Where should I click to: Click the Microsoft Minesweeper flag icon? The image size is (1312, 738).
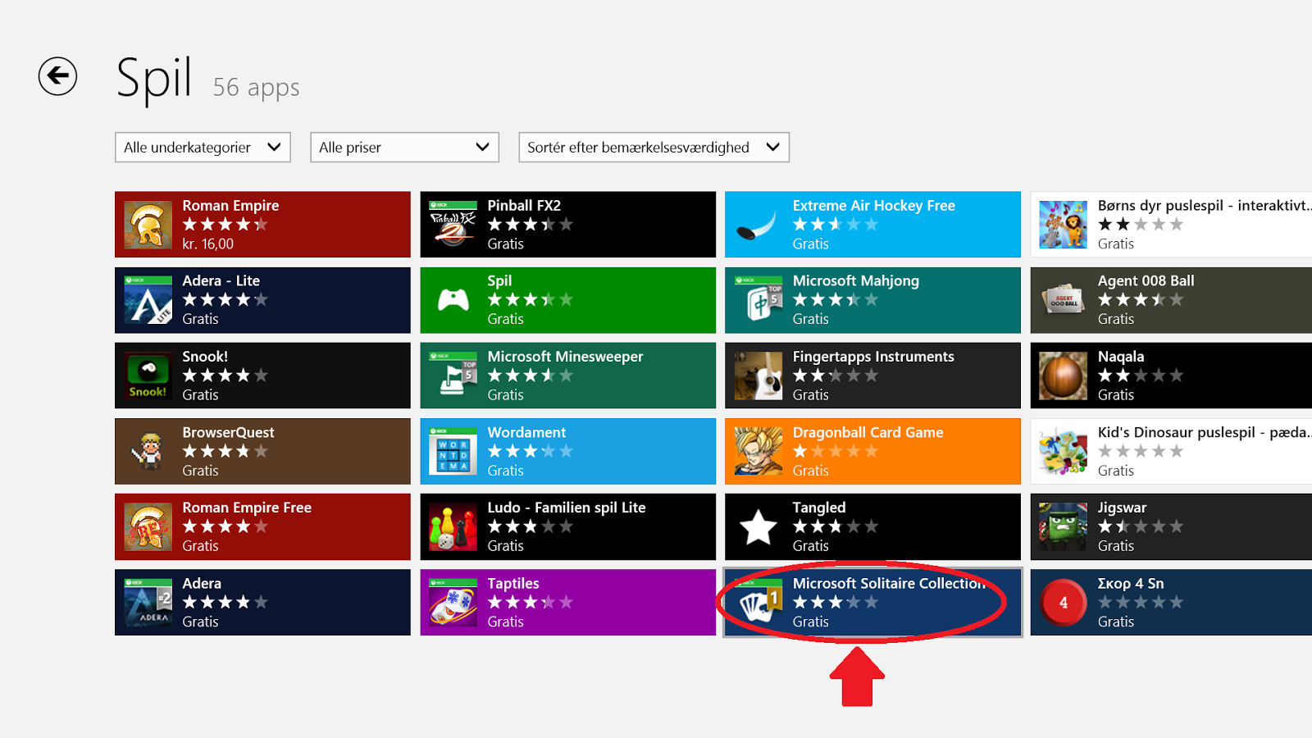coord(453,376)
